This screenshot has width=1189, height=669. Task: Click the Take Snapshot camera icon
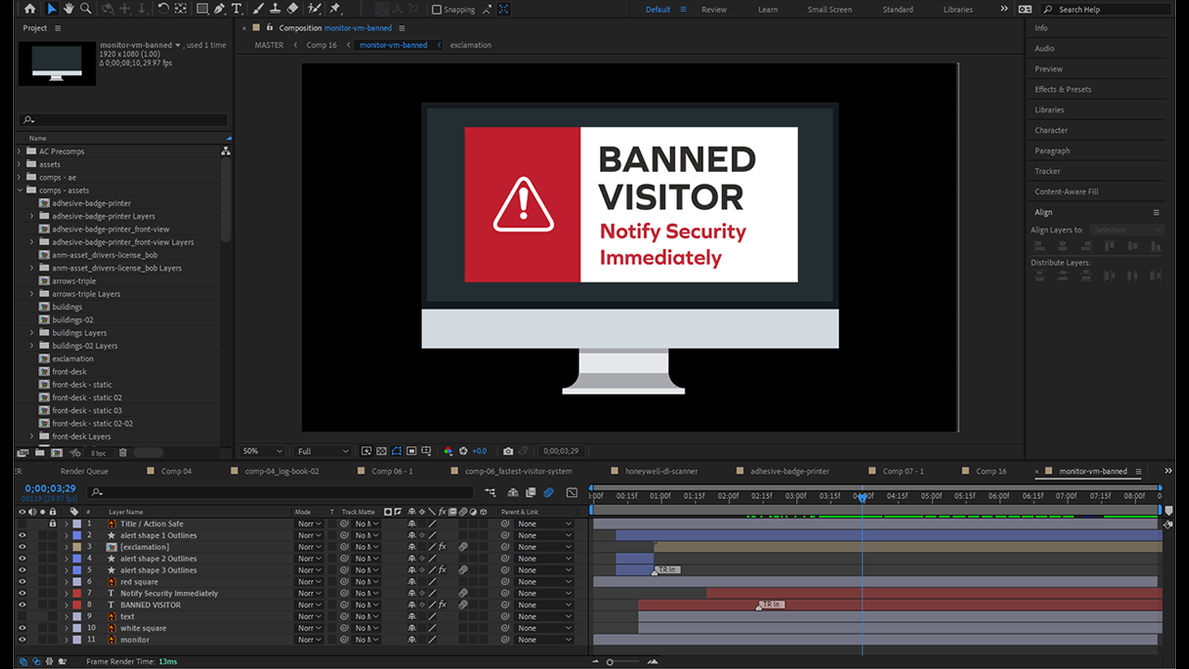[507, 451]
